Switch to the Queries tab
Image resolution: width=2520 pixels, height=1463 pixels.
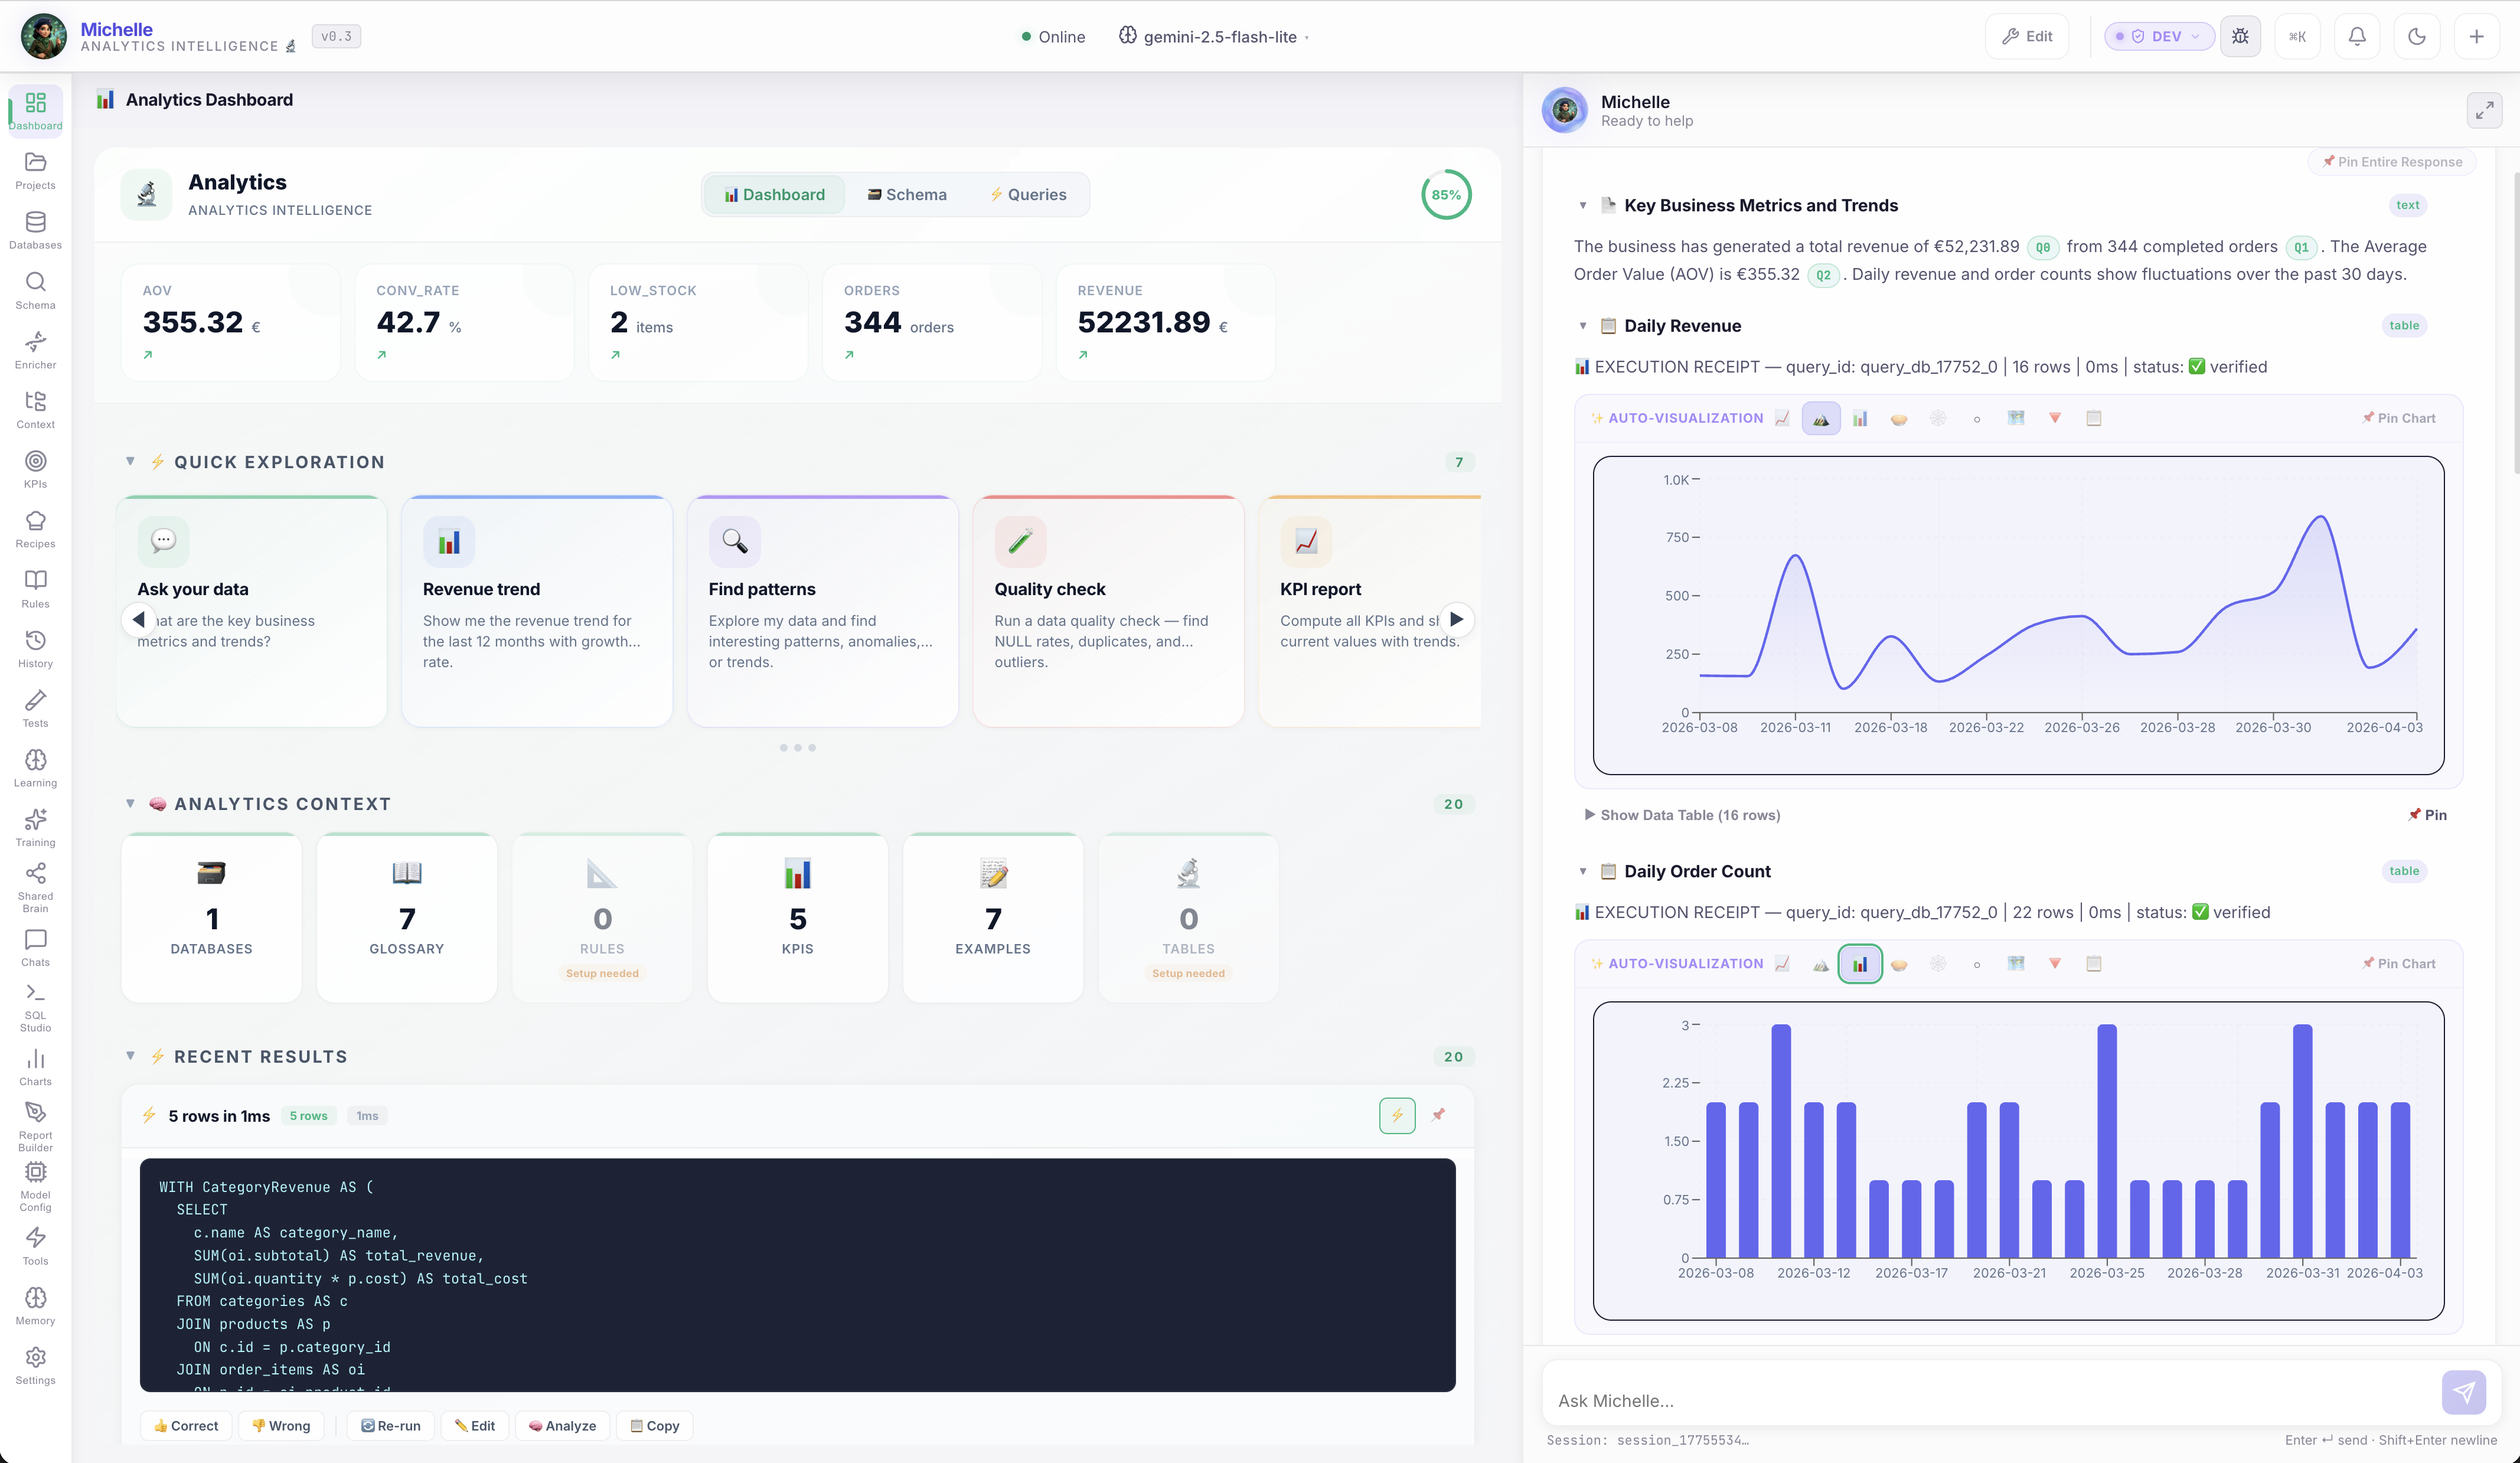1028,194
